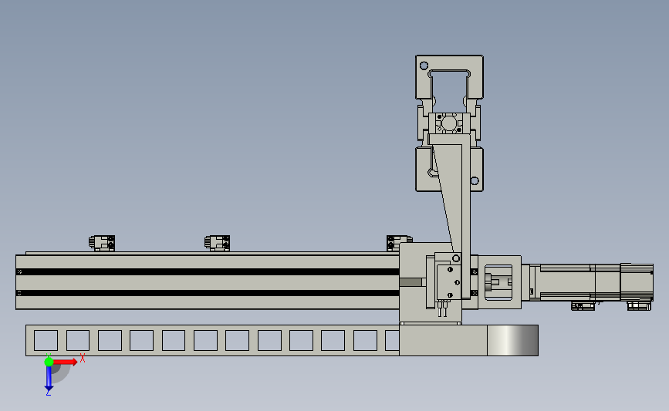Select the leftmost square cutout in the bottom tray

(46, 340)
